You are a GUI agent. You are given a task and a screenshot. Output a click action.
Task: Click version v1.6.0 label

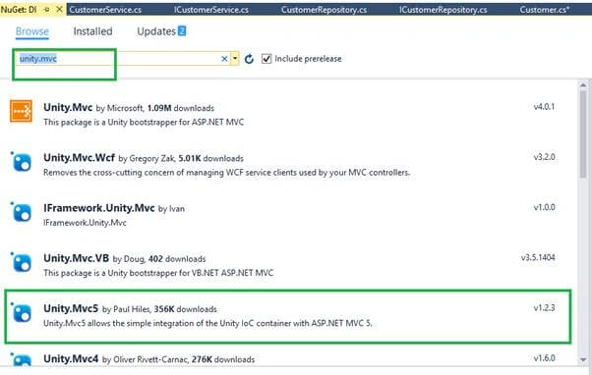pos(544,358)
